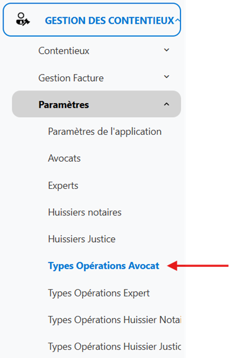Select Huissiers notaires entry
Viewport: 229px width, 358px height.
84,212
